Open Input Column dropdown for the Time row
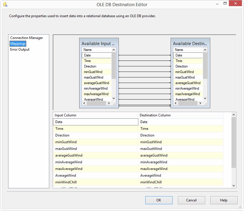244x211 pixels. pos(95,129)
